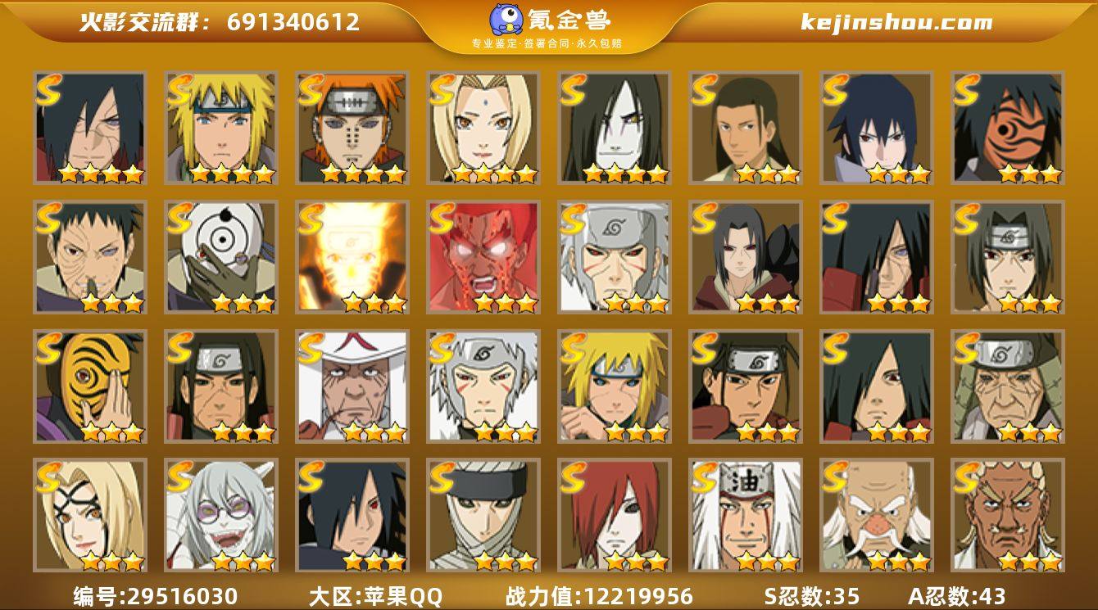Select the bandaged-face ninja portrait
The width and height of the screenshot is (1098, 610).
tap(483, 516)
